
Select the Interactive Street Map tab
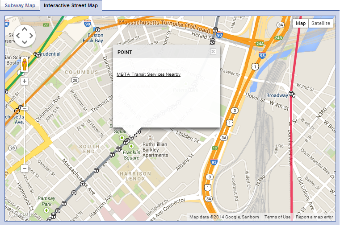click(x=71, y=5)
